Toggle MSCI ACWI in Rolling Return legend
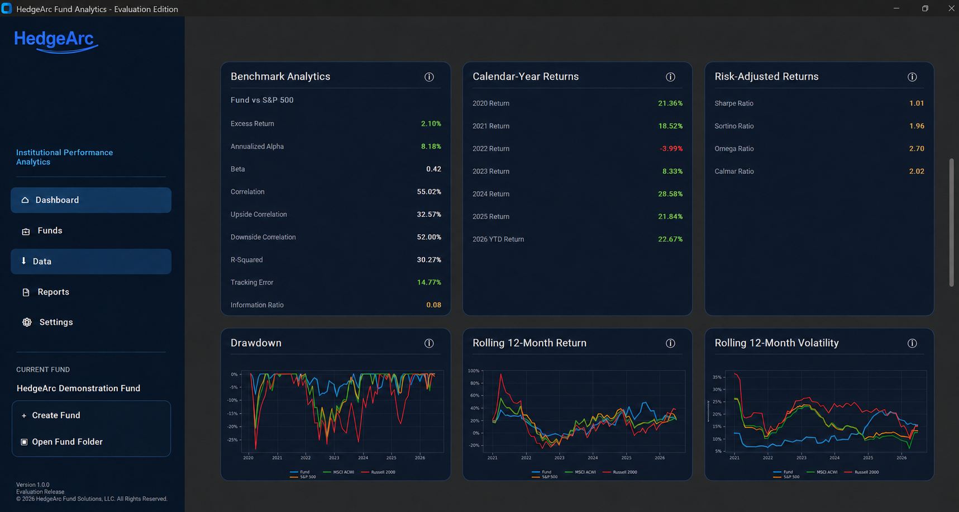Screen dimensions: 959x512 pos(580,472)
